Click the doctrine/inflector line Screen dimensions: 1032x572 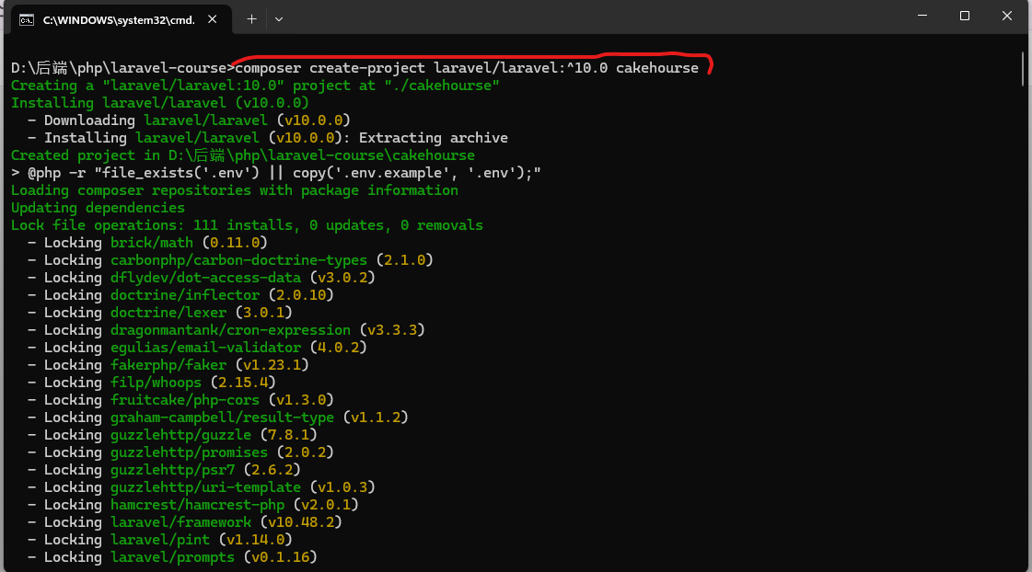(x=180, y=294)
